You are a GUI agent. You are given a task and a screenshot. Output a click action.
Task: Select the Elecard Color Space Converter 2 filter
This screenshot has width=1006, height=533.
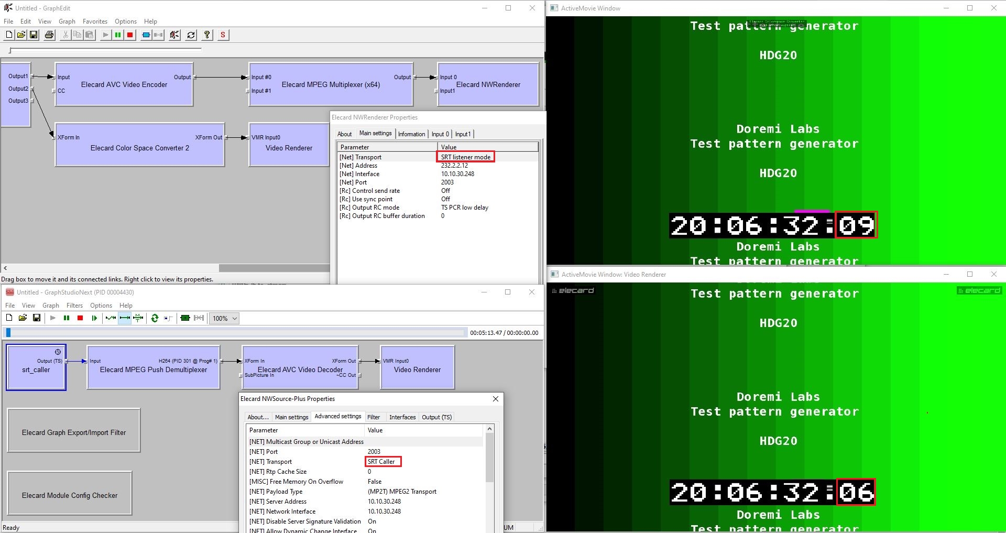pos(140,145)
